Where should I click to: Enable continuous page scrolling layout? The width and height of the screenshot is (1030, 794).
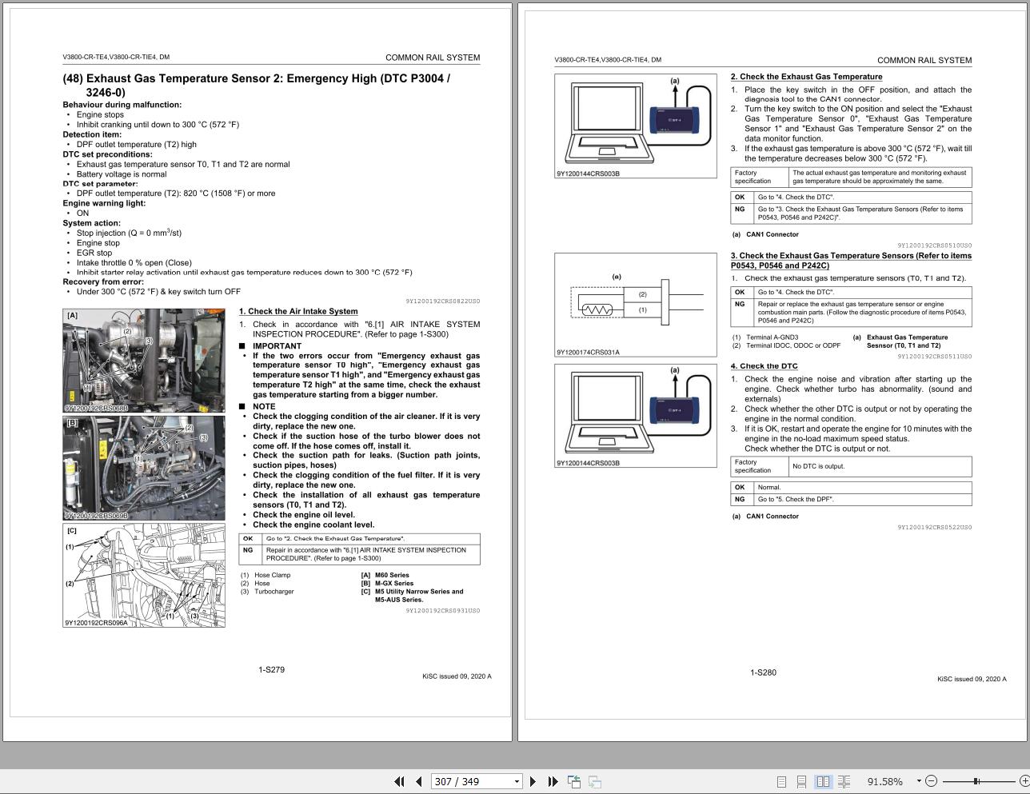click(x=801, y=781)
